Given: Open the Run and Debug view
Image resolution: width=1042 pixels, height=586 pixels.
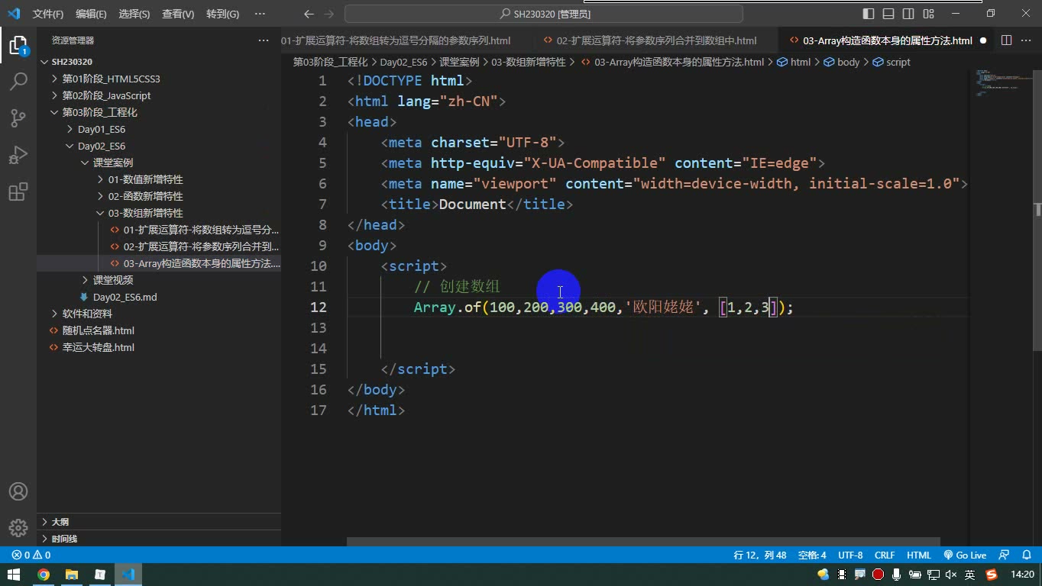Looking at the screenshot, I should 18,155.
